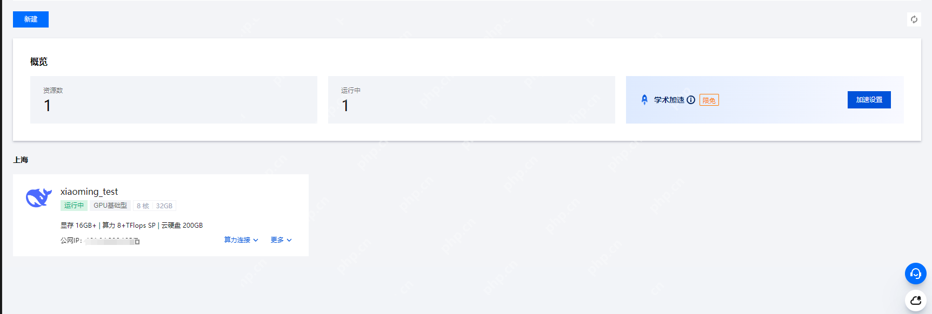This screenshot has height=314, width=932.
Task: Open the xiaoming_test instance name
Action: 89,192
